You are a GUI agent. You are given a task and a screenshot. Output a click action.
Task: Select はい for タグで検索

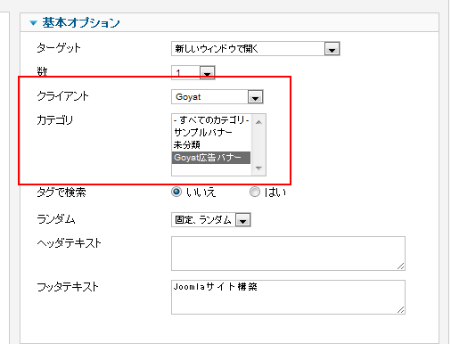coord(255,192)
